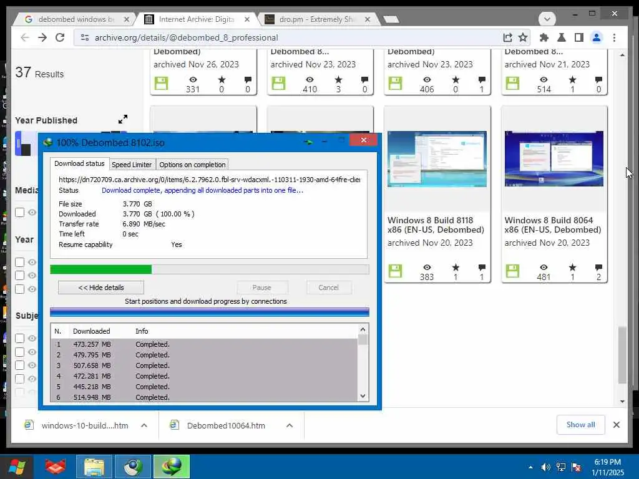Open Internet Download Manager taskbar icon
The width and height of the screenshot is (639, 479).
tap(172, 467)
